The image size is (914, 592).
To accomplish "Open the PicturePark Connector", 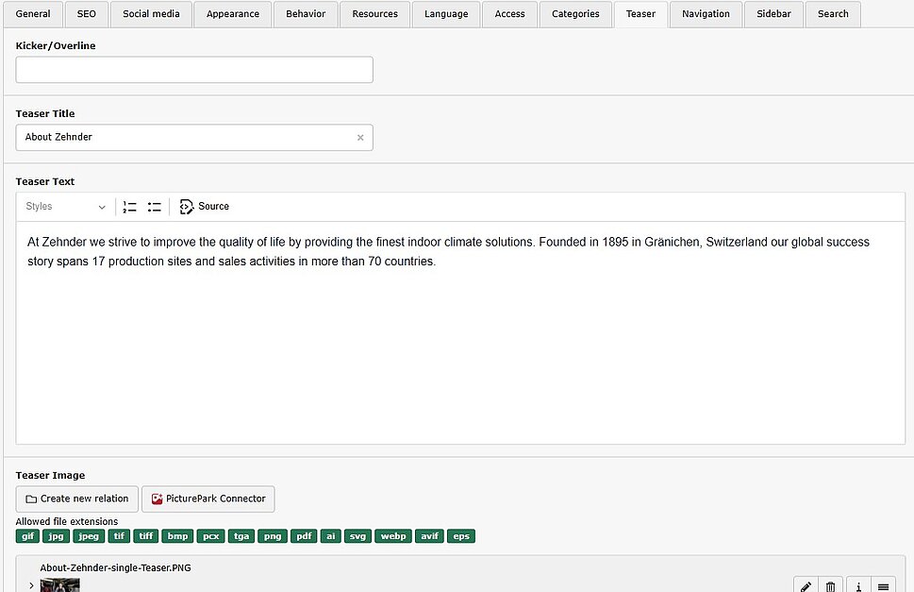I will [x=208, y=499].
